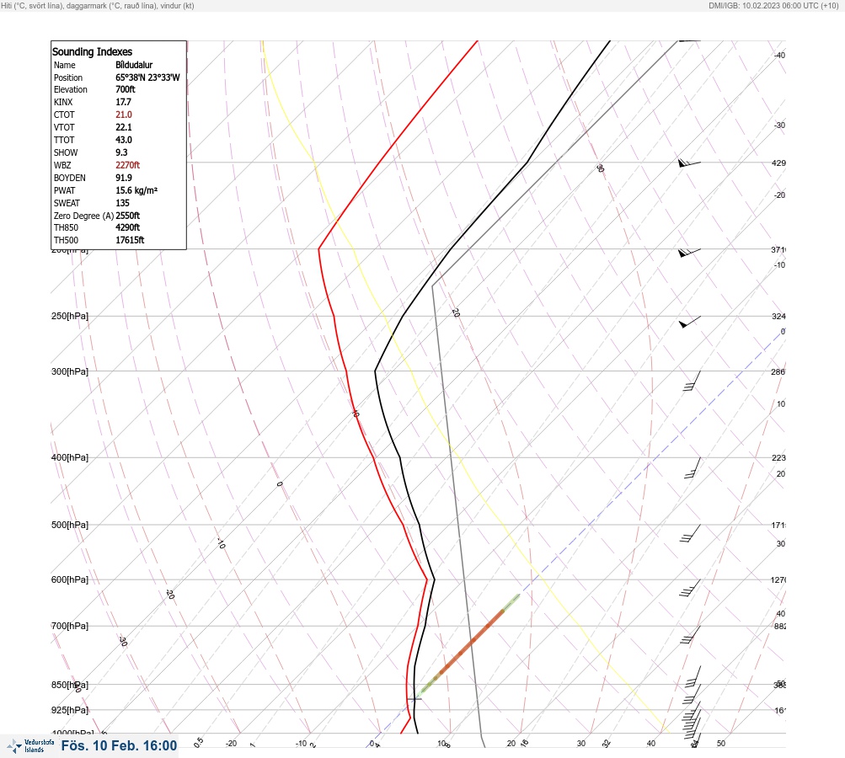Click the Hiti, daggarmark, vindur legend text
845x758 pixels.
pyautogui.click(x=98, y=5)
